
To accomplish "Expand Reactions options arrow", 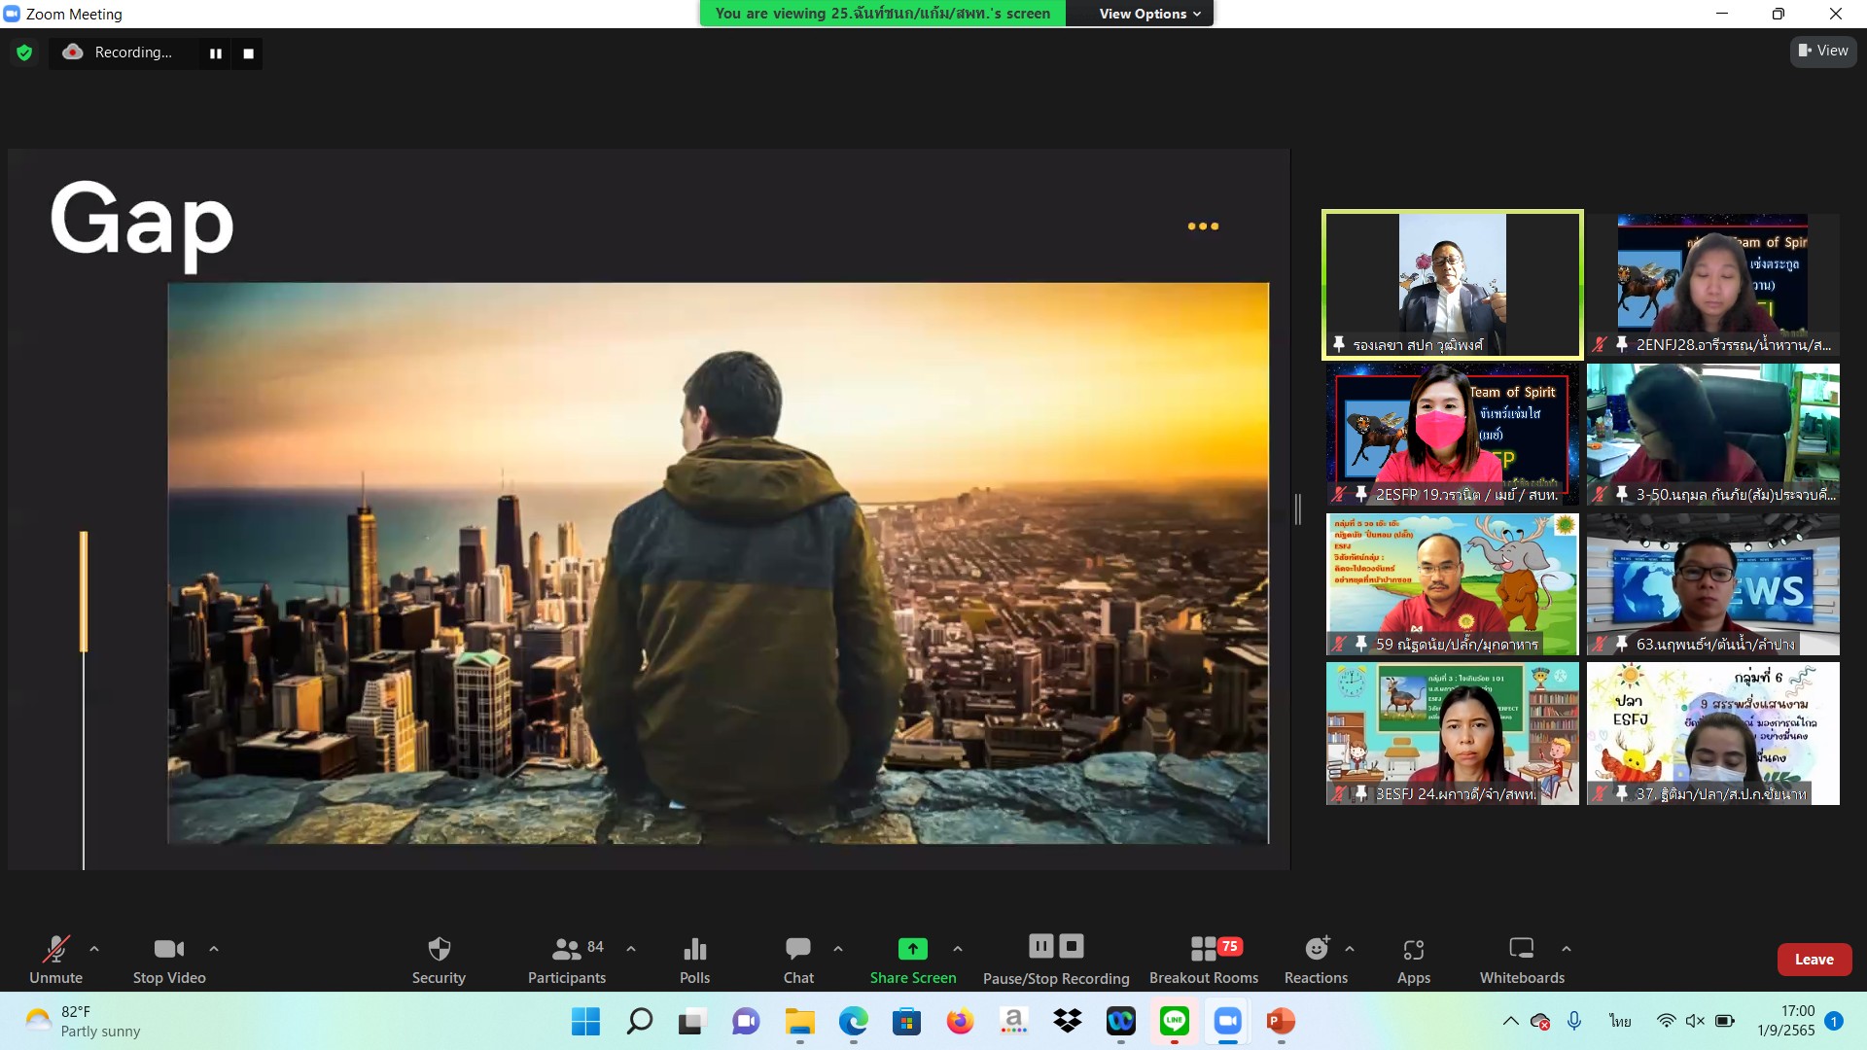I will (x=1350, y=948).
